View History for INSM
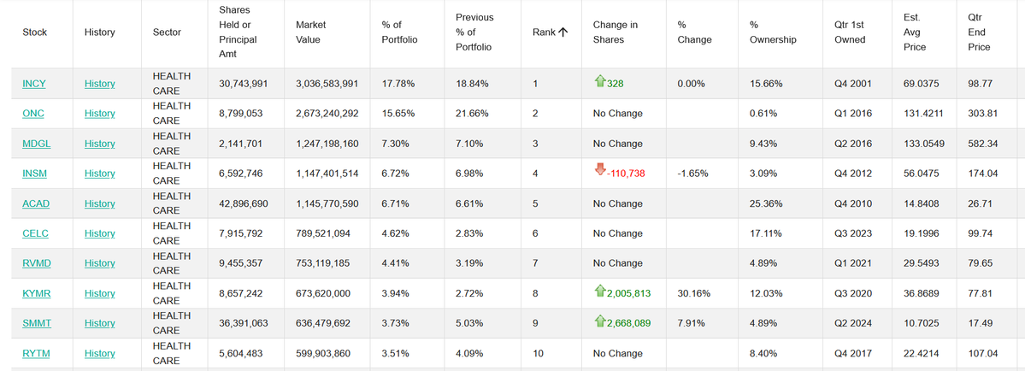Image resolution: width=1025 pixels, height=371 pixels. 99,174
